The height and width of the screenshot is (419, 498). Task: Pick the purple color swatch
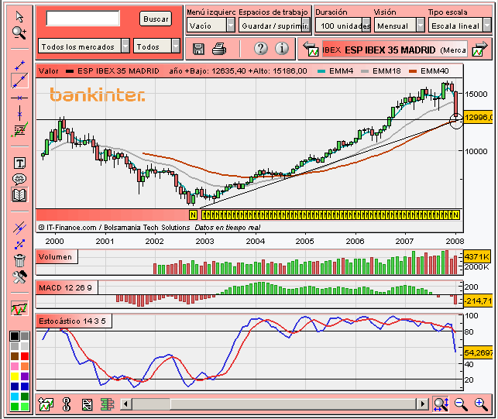point(25,376)
